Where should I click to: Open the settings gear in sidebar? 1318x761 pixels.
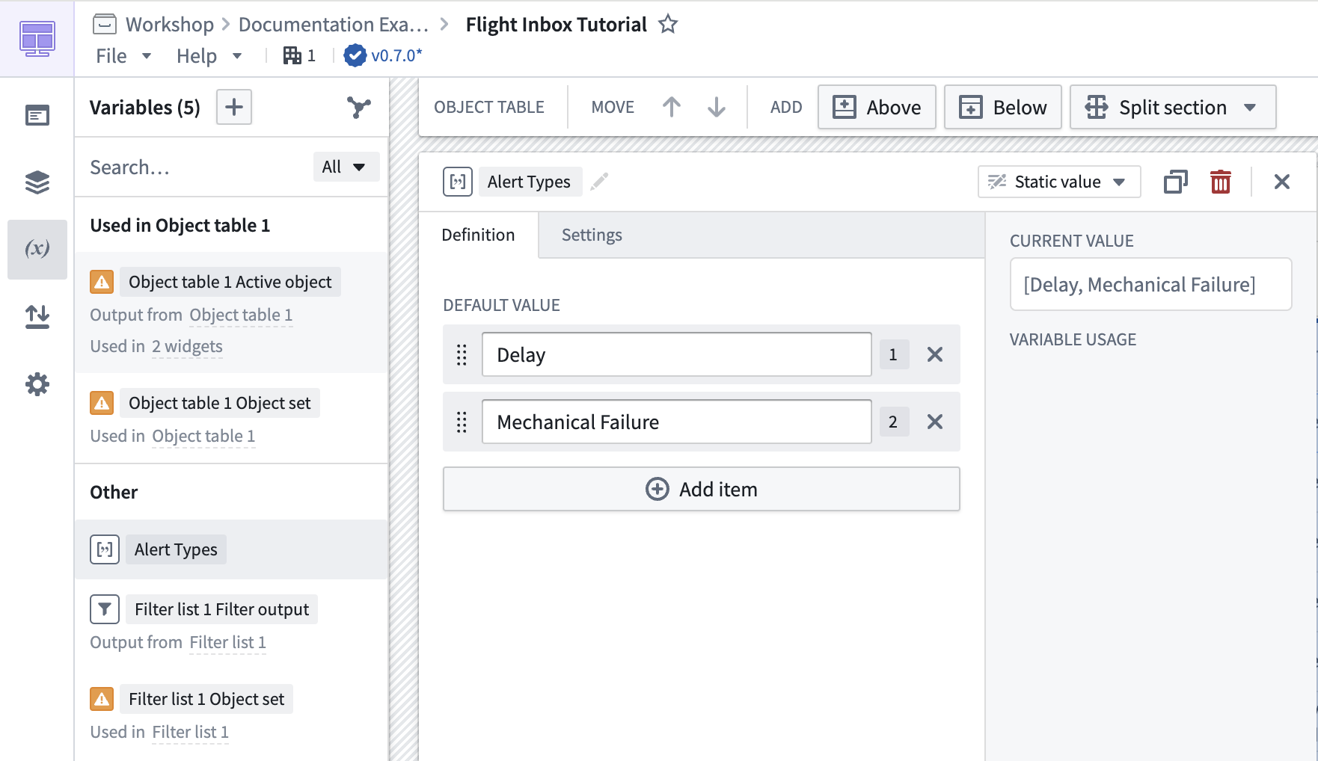(37, 384)
